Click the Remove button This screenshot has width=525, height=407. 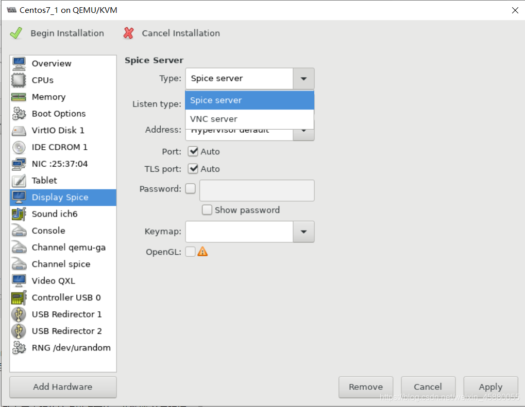click(366, 387)
